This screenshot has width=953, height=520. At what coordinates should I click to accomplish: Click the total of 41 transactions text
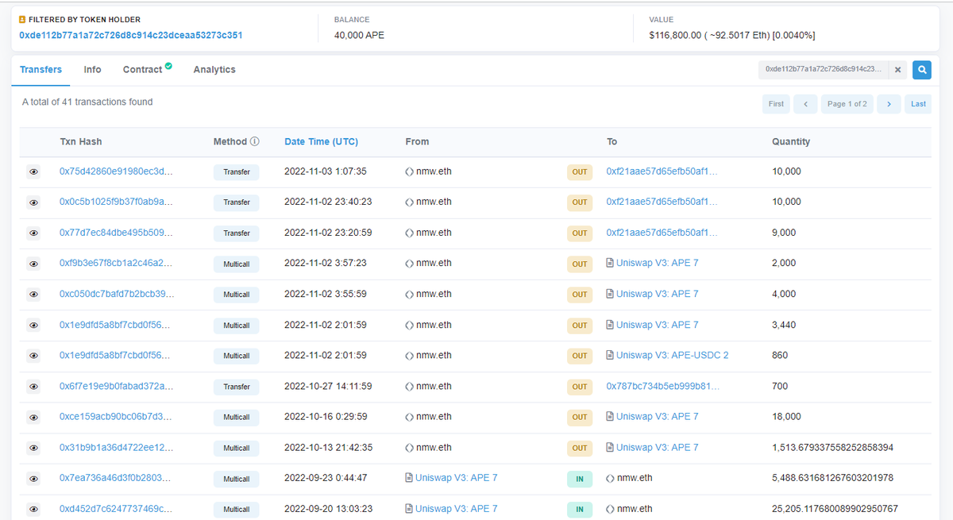[87, 102]
